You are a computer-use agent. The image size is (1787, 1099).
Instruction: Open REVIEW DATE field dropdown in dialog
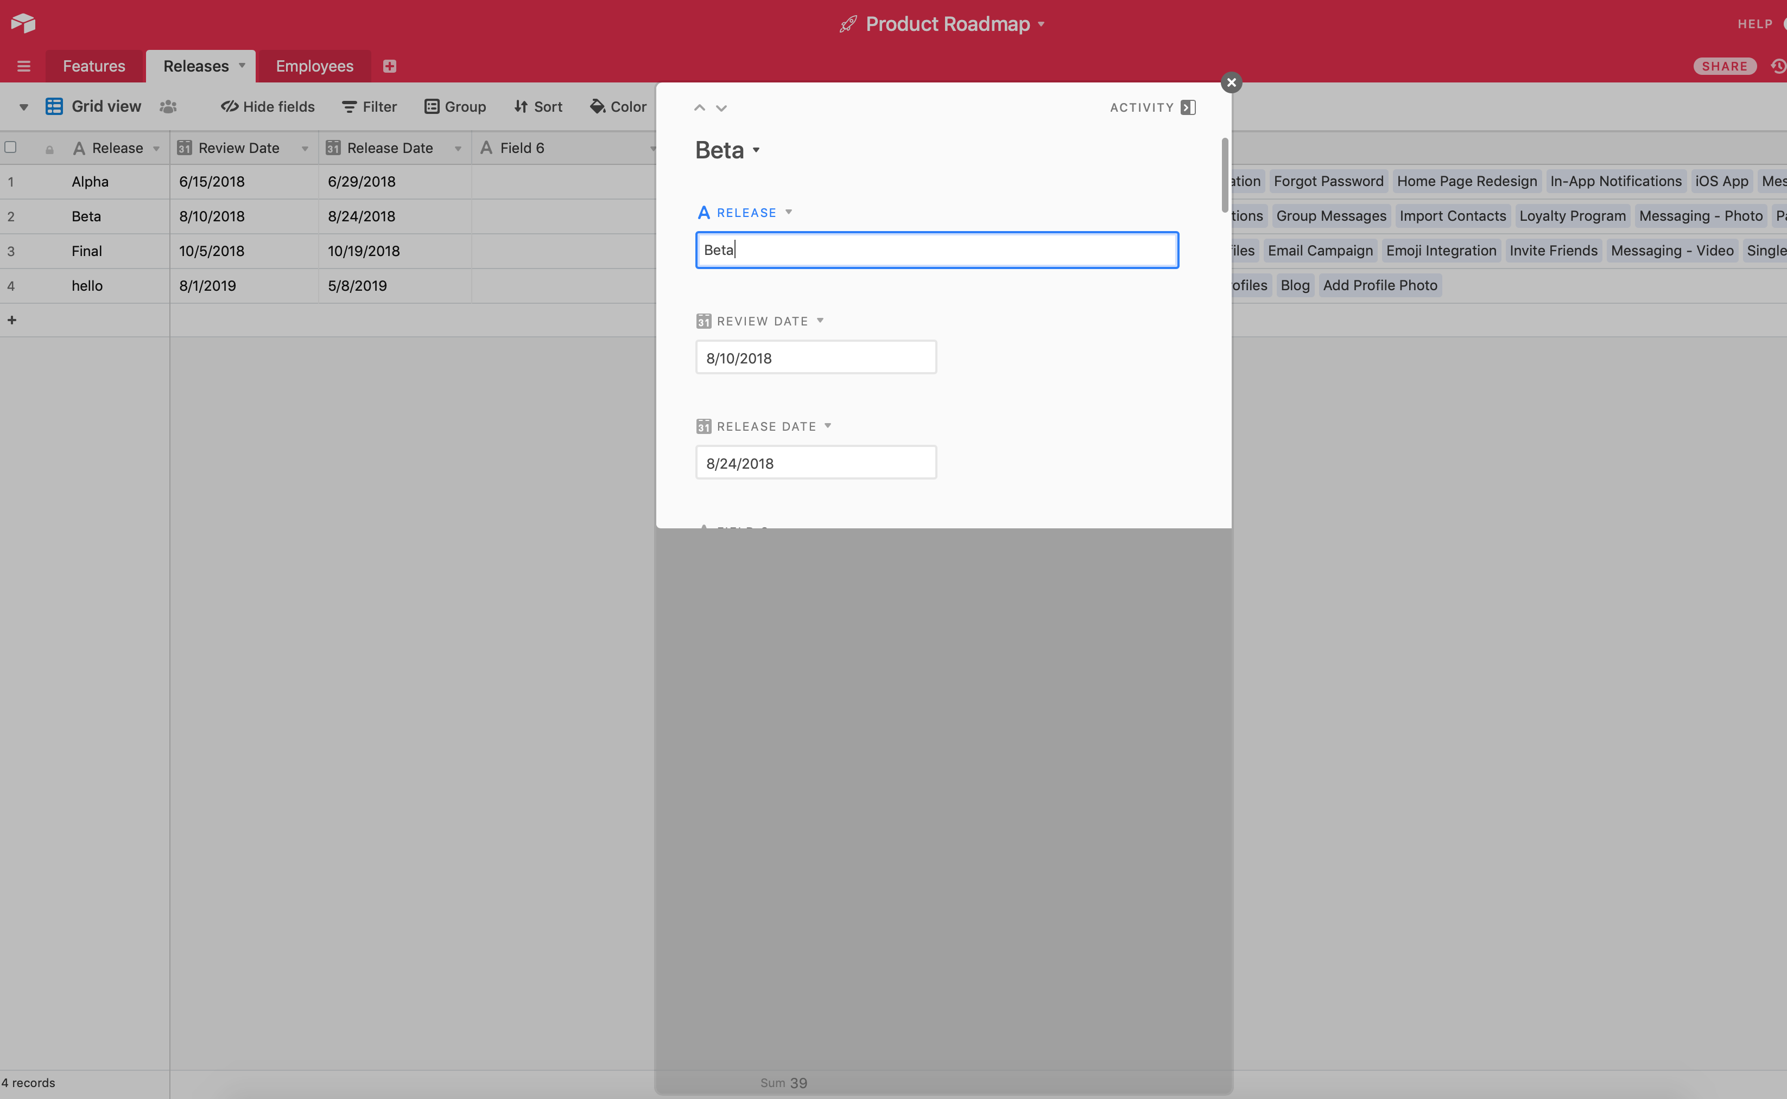pos(820,321)
